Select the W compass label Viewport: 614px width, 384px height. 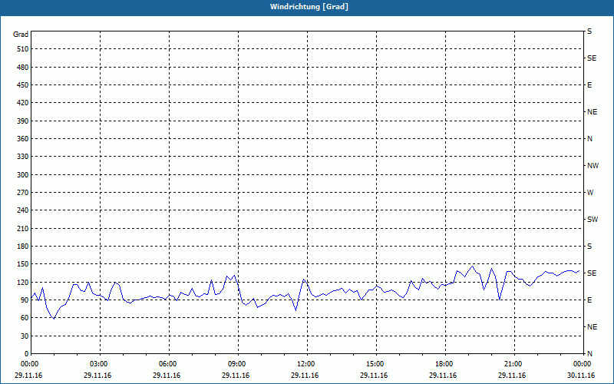(x=590, y=193)
